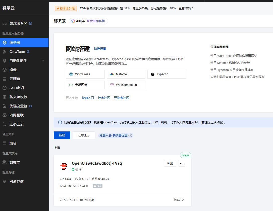Click the 宝塔面板 BT logo icon
Viewport: 273px width, 211px height.
(71, 85)
